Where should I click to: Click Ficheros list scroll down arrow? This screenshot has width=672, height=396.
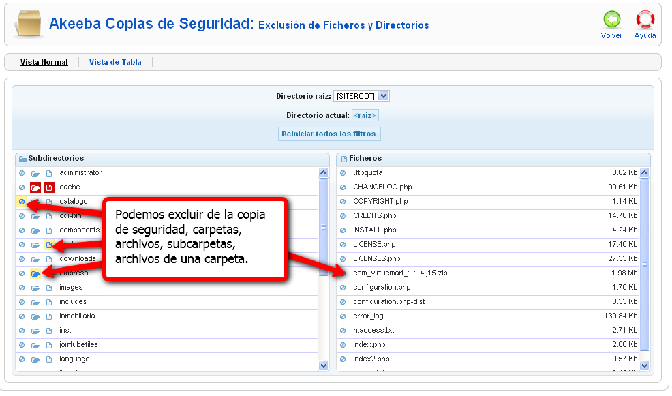coord(645,367)
